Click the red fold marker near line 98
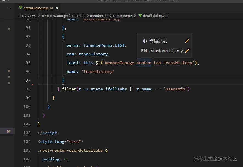Screen dimensions: 243x167 [x=32, y=85]
